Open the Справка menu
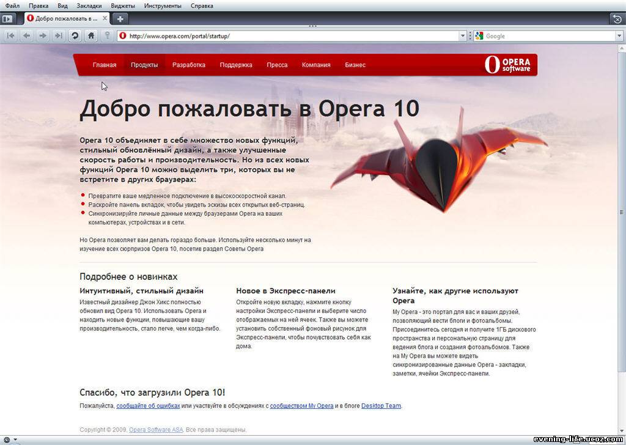This screenshot has width=626, height=445. [202, 6]
